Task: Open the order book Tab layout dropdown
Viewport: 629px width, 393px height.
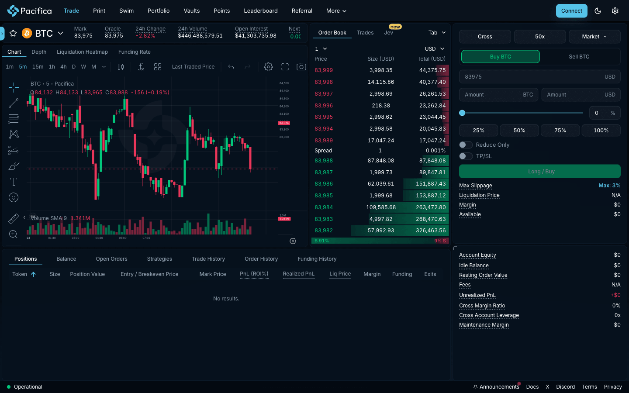Action: click(437, 33)
